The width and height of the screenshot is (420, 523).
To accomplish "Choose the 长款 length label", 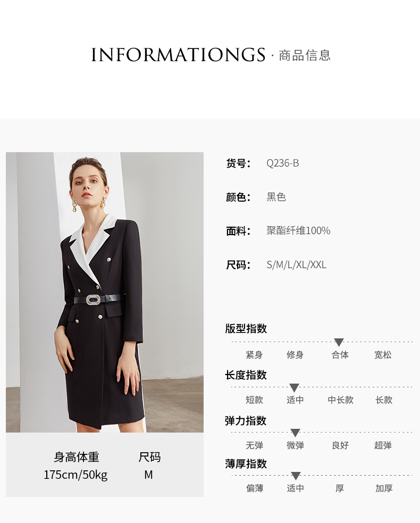I will coord(384,400).
